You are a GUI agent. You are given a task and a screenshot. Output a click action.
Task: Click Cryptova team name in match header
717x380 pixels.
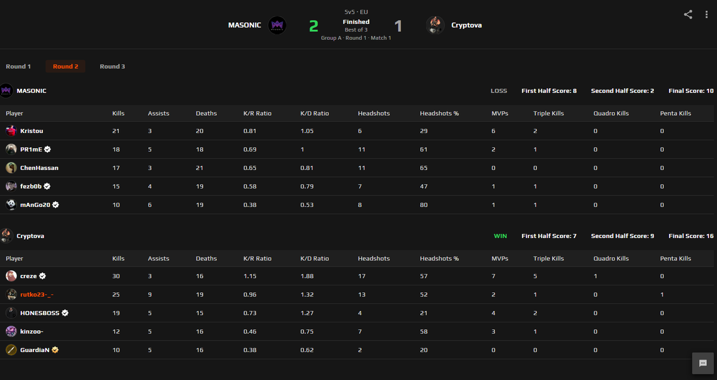coord(467,25)
